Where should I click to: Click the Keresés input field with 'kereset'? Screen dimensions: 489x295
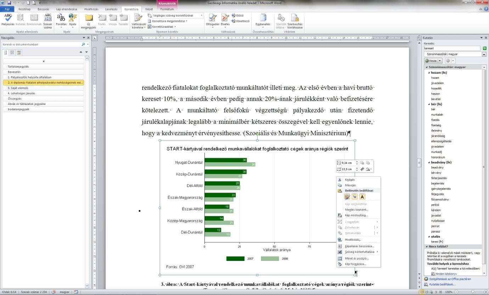pos(452,48)
